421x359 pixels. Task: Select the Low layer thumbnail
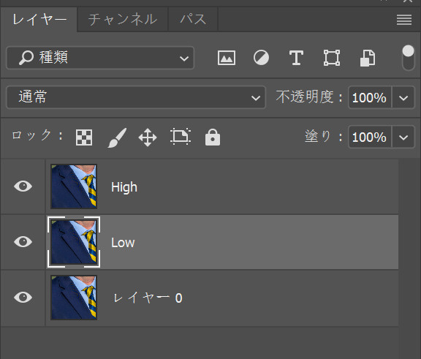tap(74, 242)
